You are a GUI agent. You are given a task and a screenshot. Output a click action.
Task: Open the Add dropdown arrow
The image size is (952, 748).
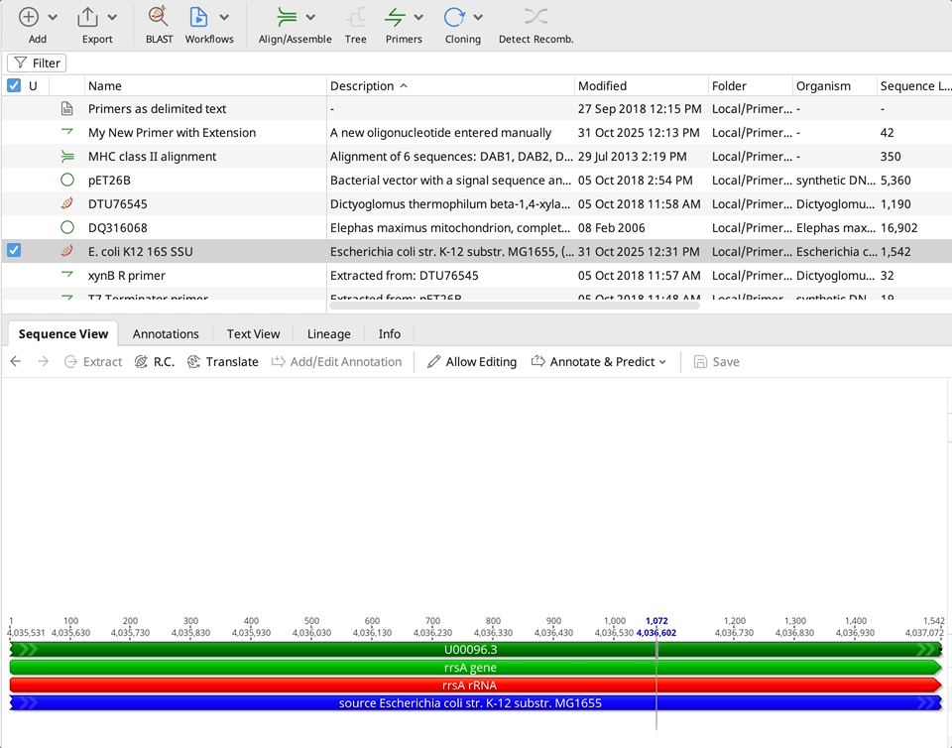53,18
